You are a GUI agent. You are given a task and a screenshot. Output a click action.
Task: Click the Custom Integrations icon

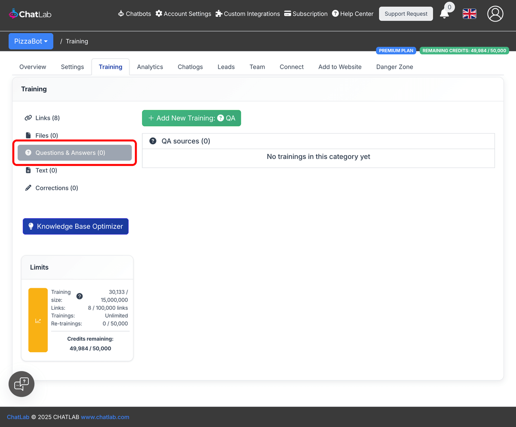[x=219, y=13]
